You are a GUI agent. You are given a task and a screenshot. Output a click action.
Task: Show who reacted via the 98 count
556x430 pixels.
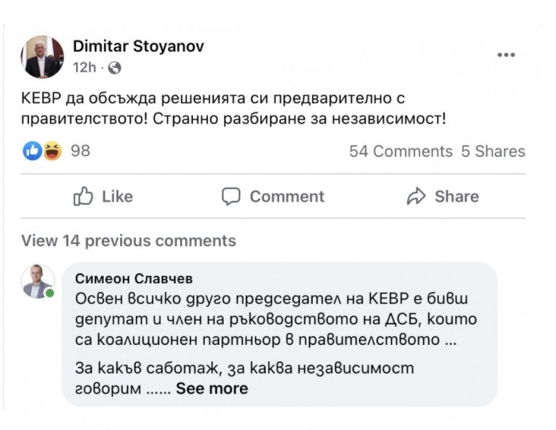tap(81, 151)
